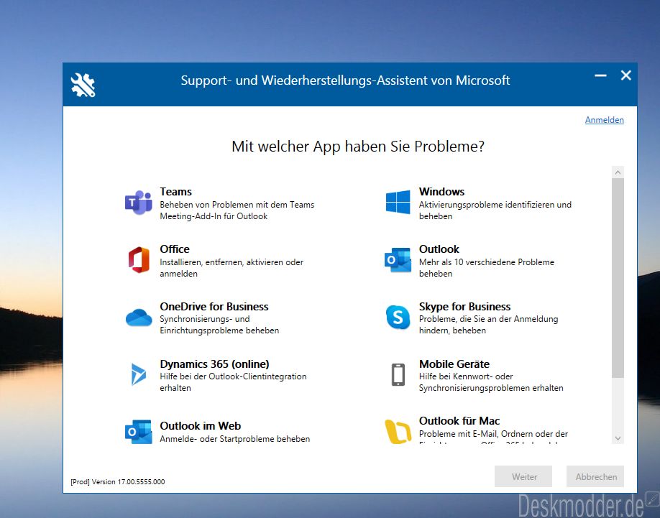Choose "Dynamics 365 (online)" heading
660x518 pixels.
coord(214,364)
